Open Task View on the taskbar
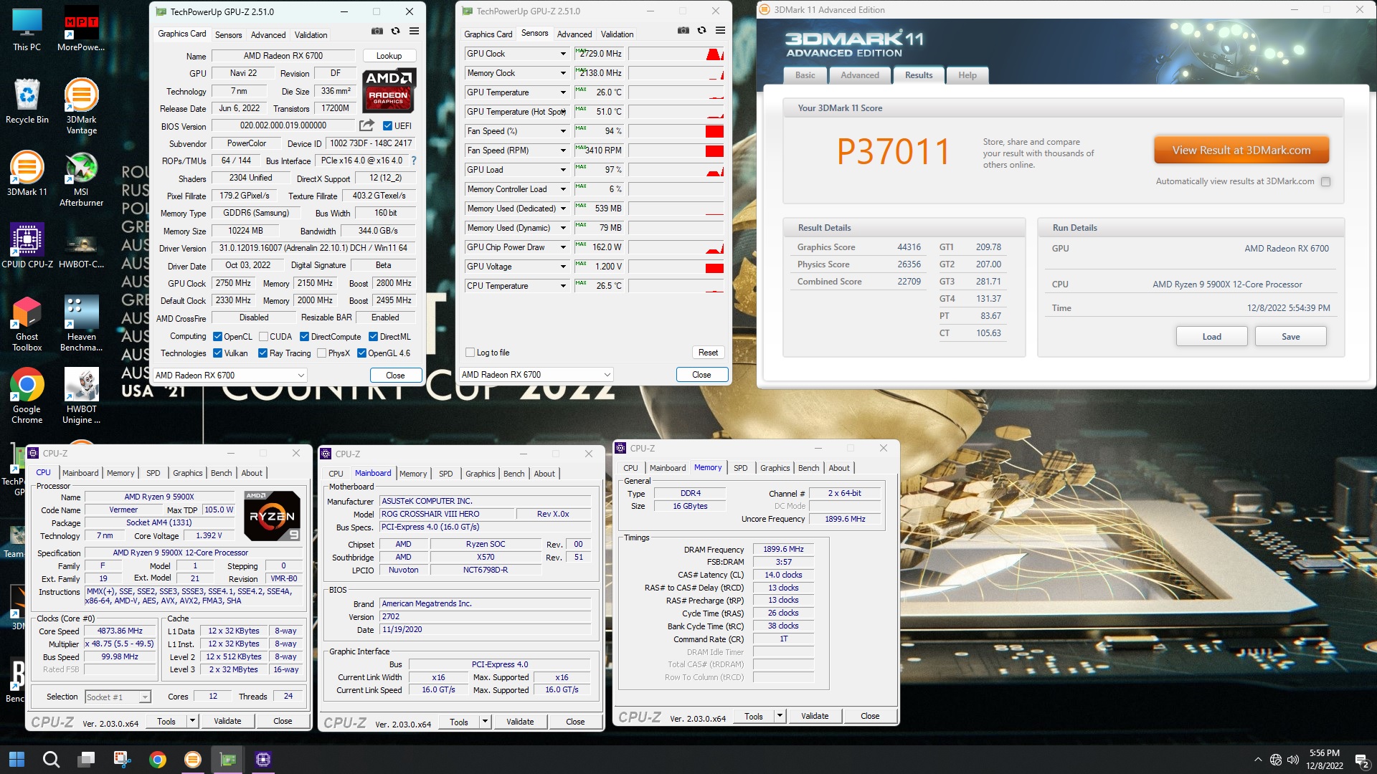Screen dimensions: 1377x774 (x=87, y=759)
